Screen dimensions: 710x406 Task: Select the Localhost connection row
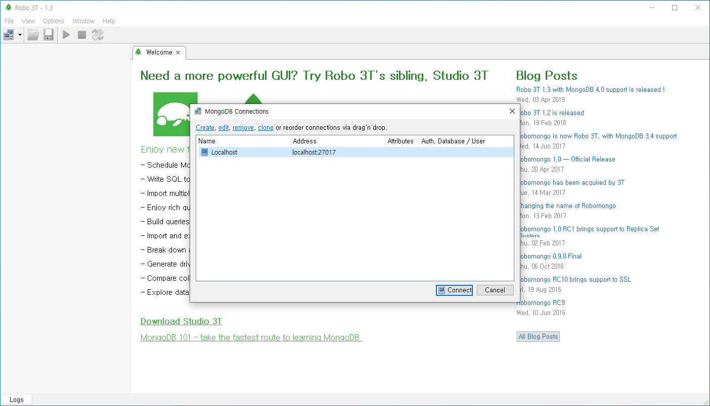pyautogui.click(x=355, y=152)
